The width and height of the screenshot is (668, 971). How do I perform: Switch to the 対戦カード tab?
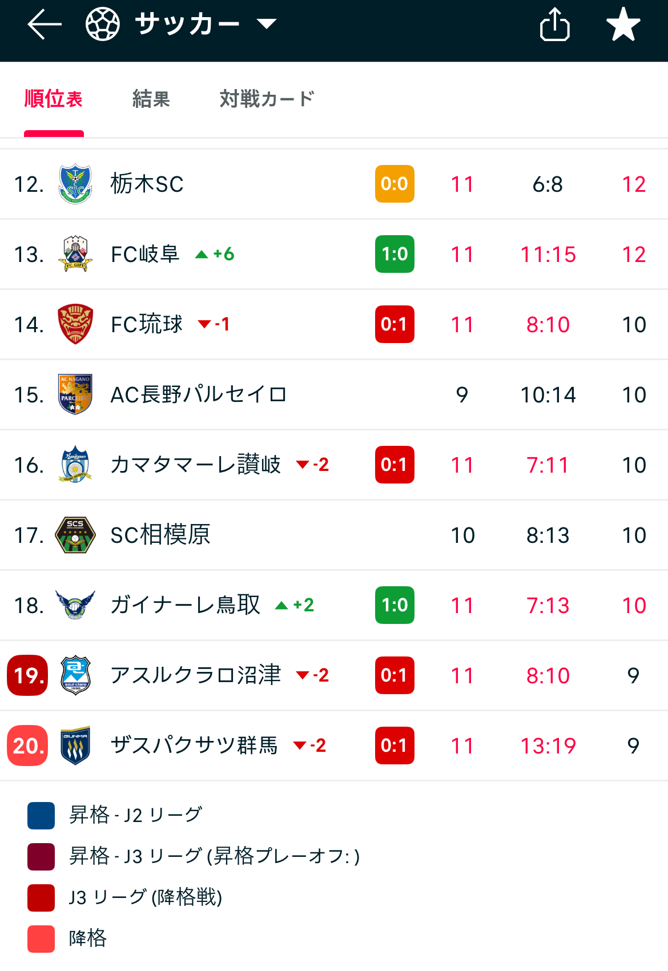point(267,99)
